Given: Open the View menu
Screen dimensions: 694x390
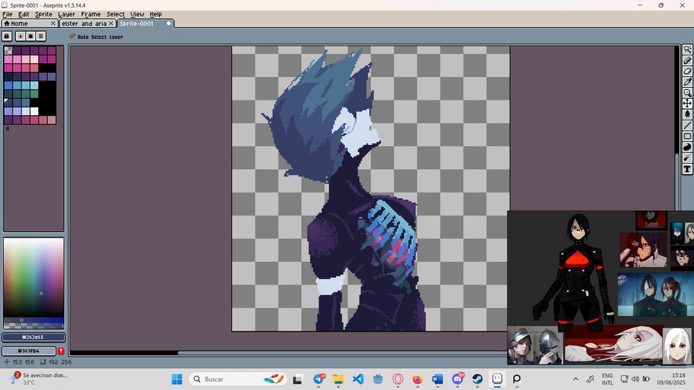Looking at the screenshot, I should [137, 14].
